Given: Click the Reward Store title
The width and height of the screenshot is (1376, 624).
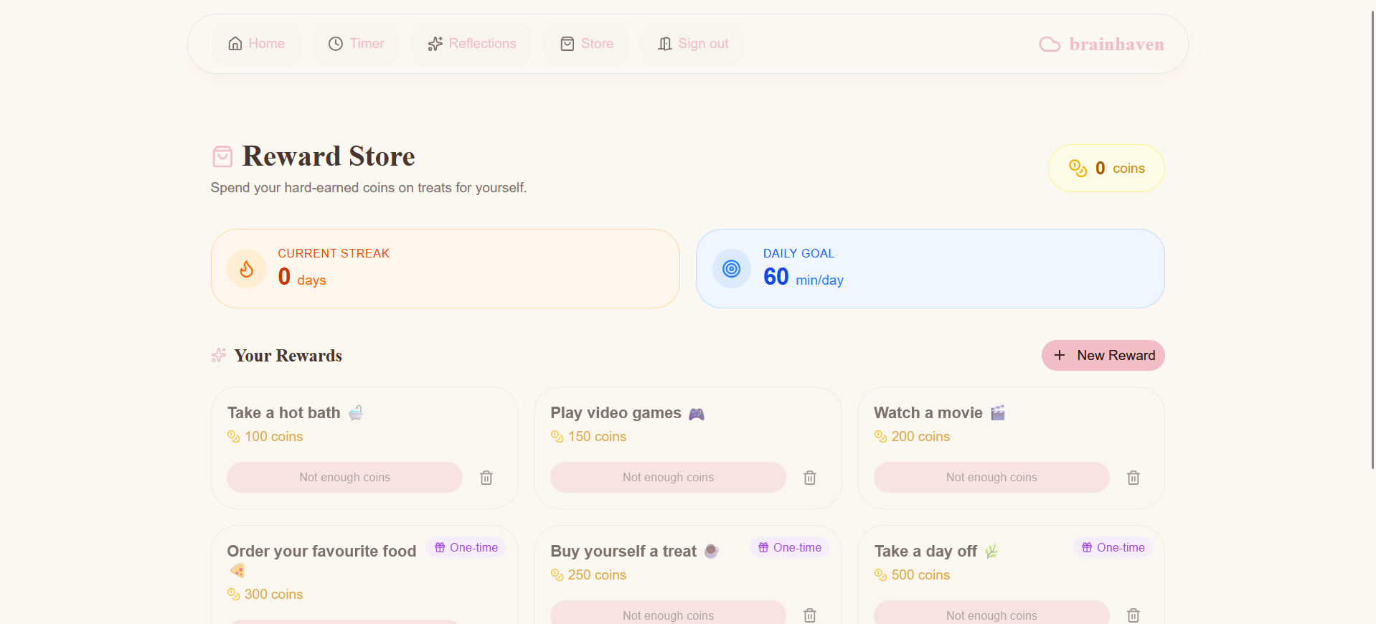Looking at the screenshot, I should (329, 156).
